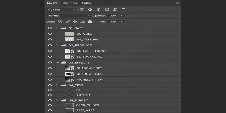Click folder icon of 05_EXPORT group

pyautogui.click(x=63, y=100)
